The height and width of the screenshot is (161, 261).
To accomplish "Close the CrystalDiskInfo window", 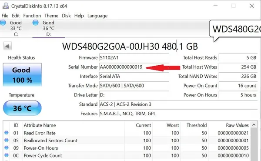I will (x=252, y=6).
